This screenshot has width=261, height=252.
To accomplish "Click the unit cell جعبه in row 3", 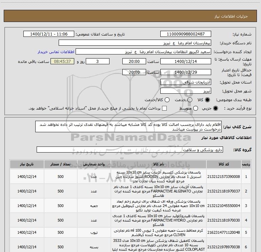I will click(x=94, y=206).
